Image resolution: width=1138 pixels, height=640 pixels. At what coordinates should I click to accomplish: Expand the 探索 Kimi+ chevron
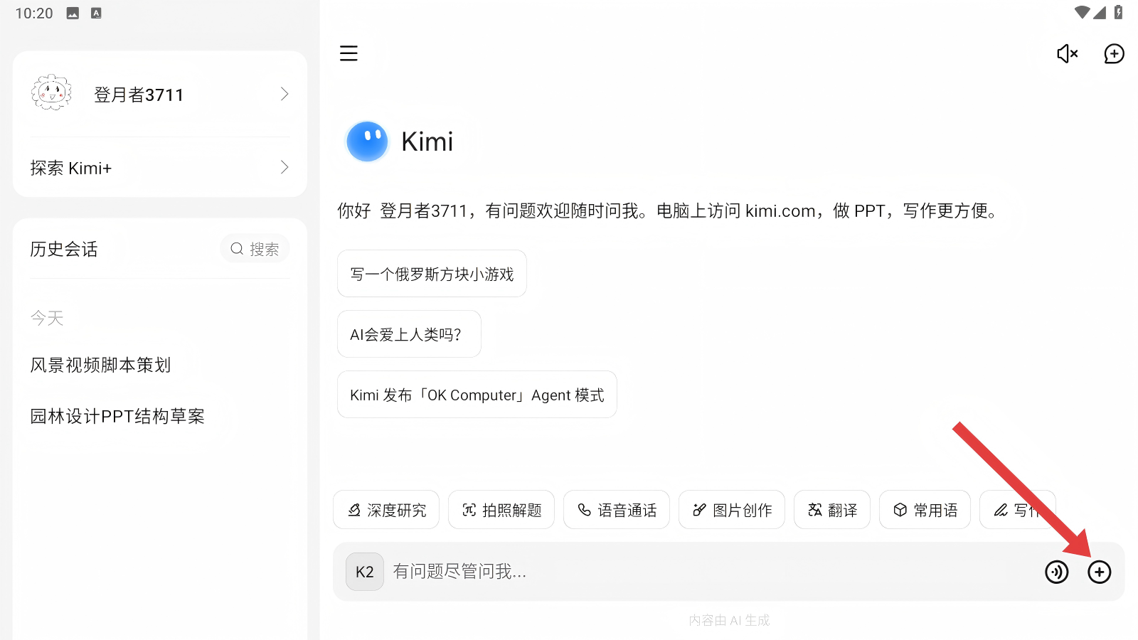pos(284,168)
